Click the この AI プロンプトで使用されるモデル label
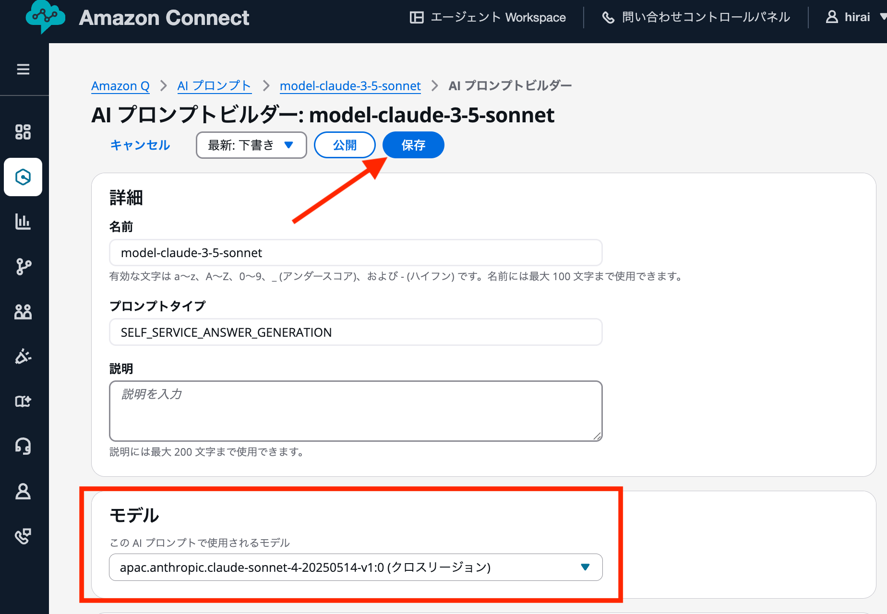The width and height of the screenshot is (887, 614). pos(200,543)
